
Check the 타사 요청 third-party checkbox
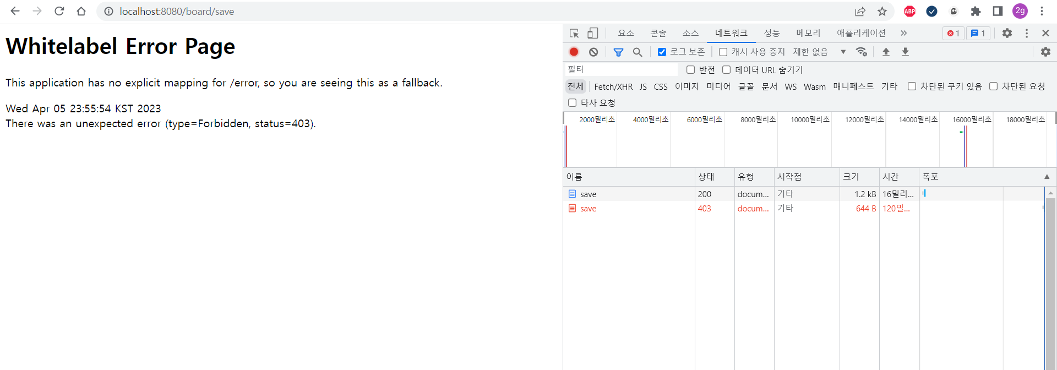(572, 102)
